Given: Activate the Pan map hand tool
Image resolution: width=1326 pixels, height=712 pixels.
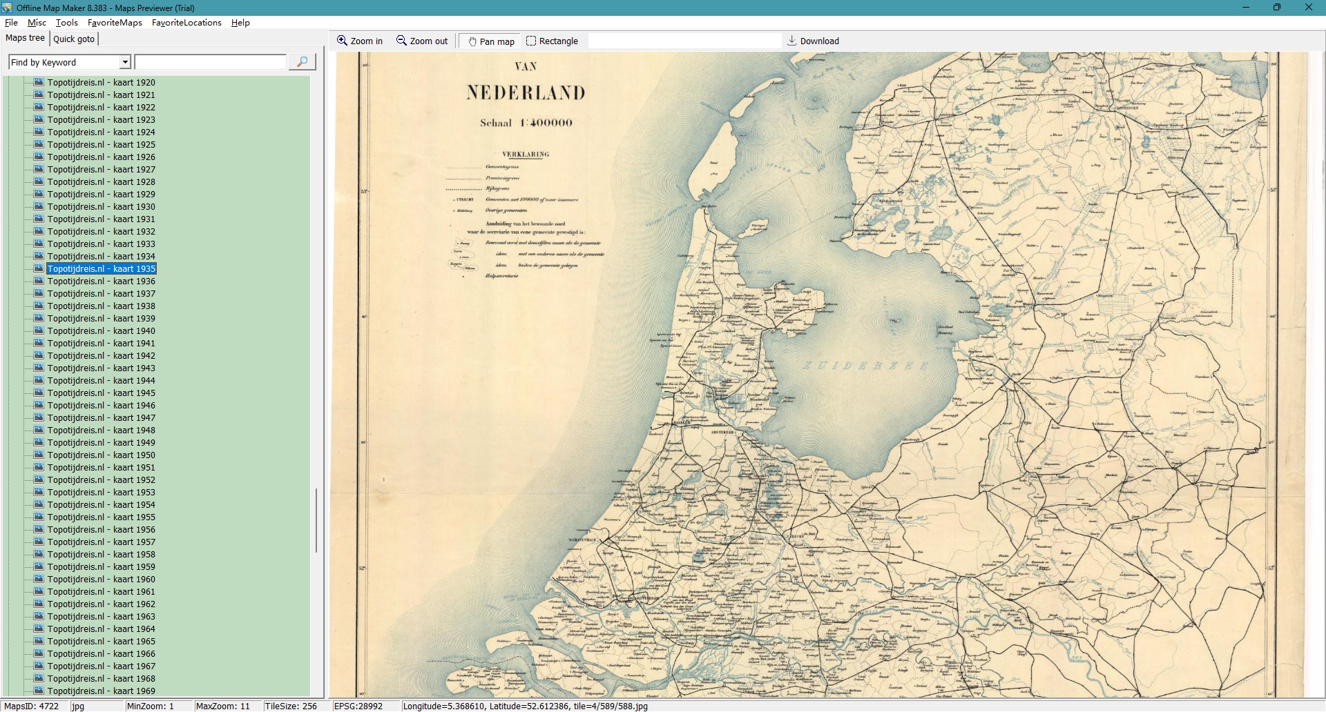Looking at the screenshot, I should (x=472, y=41).
